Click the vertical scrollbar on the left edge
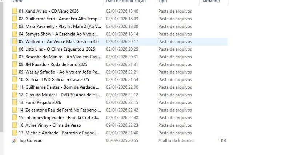Screen dimensions: 282x155 click(1, 66)
